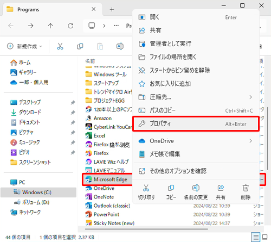The image size is (271, 242).
Task: Click the vertical scrollbar in file list
Action: click(x=268, y=139)
